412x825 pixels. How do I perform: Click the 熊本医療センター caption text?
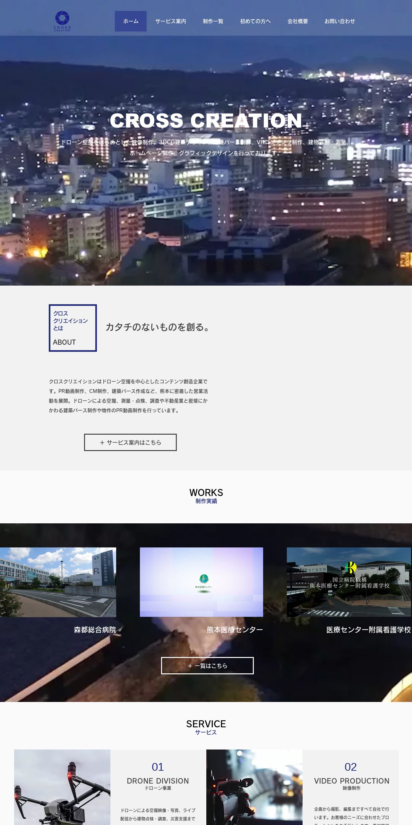point(235,630)
